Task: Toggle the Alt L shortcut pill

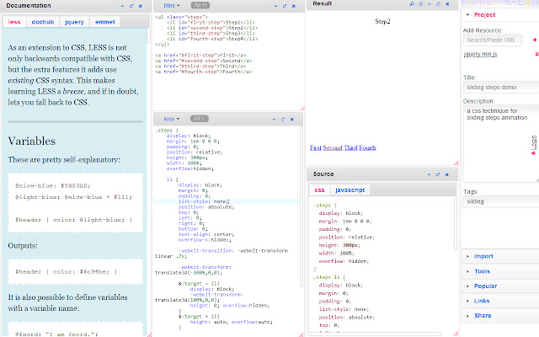Action: coord(200,120)
